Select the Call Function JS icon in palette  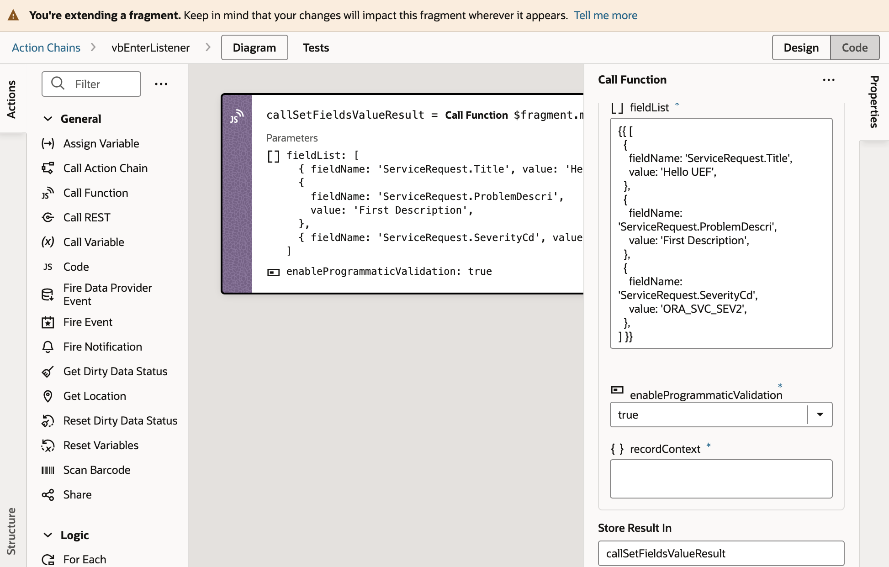click(48, 193)
